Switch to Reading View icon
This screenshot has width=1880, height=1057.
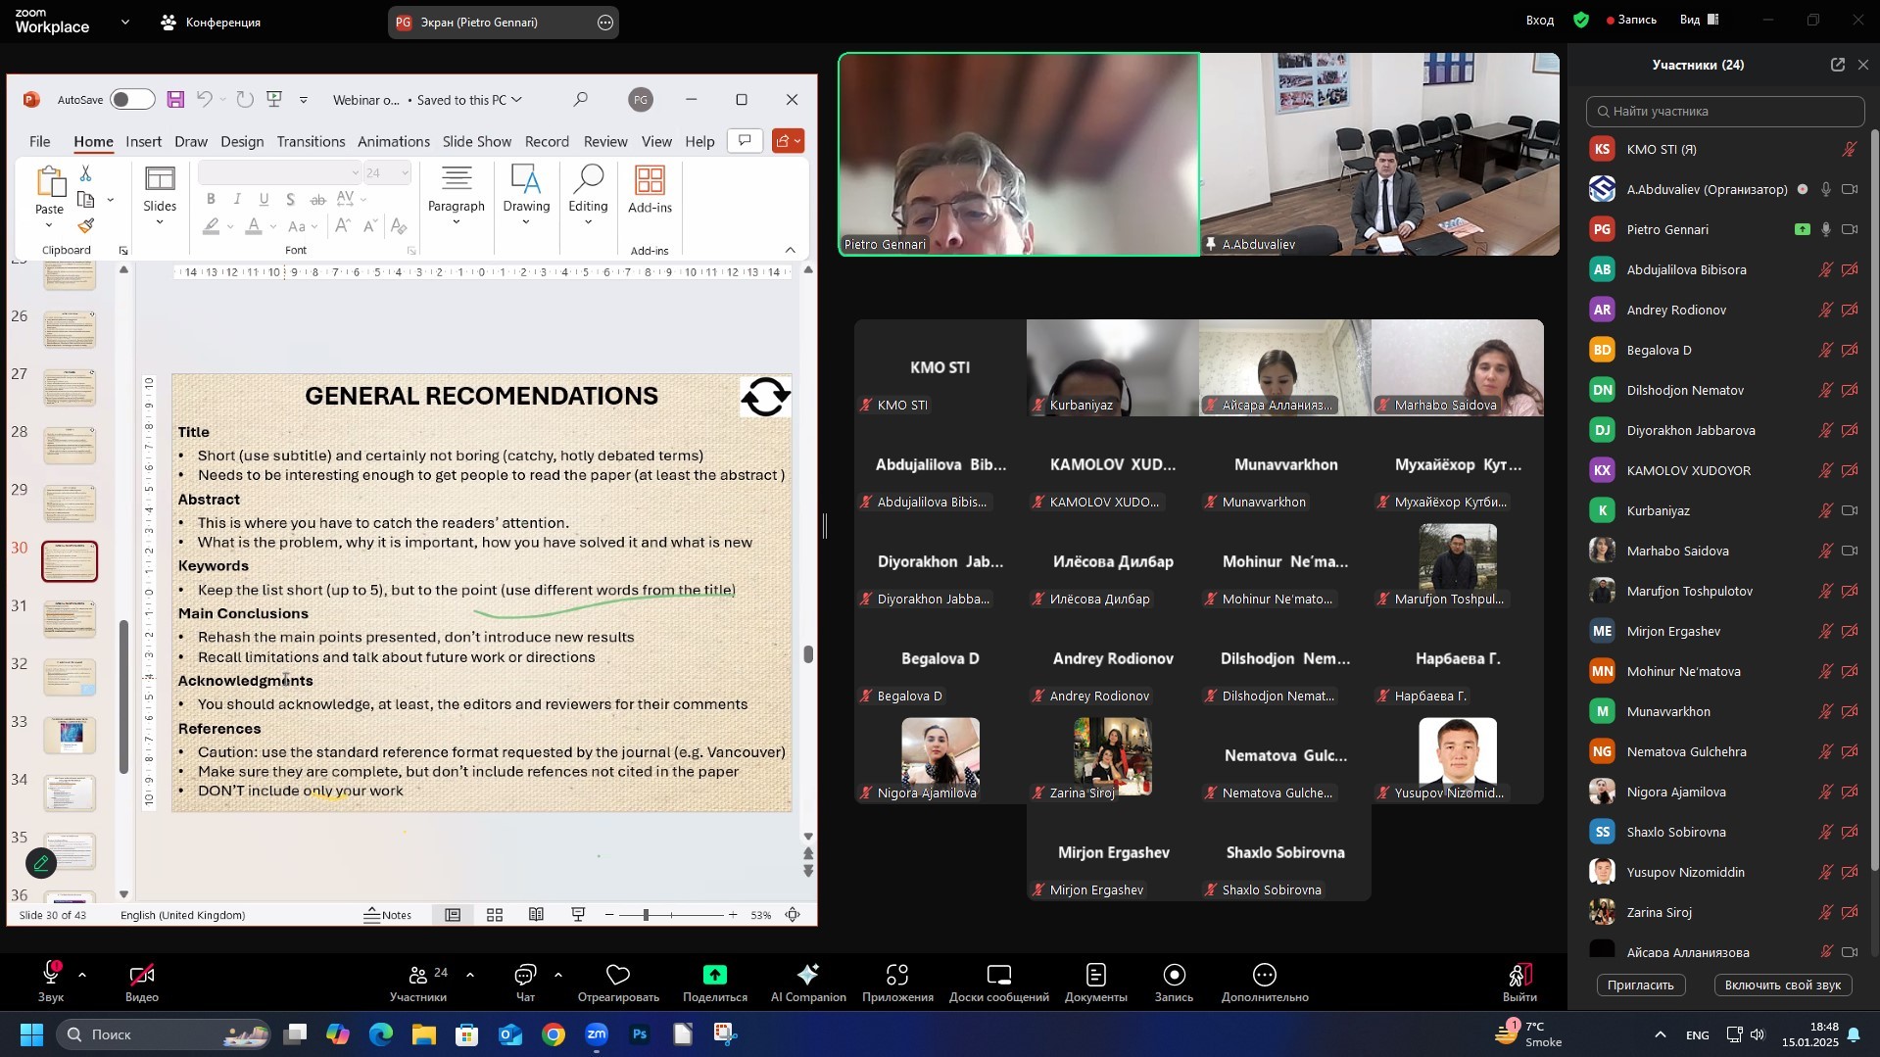(x=536, y=915)
